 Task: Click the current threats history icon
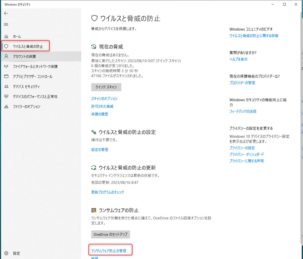[x=94, y=46]
